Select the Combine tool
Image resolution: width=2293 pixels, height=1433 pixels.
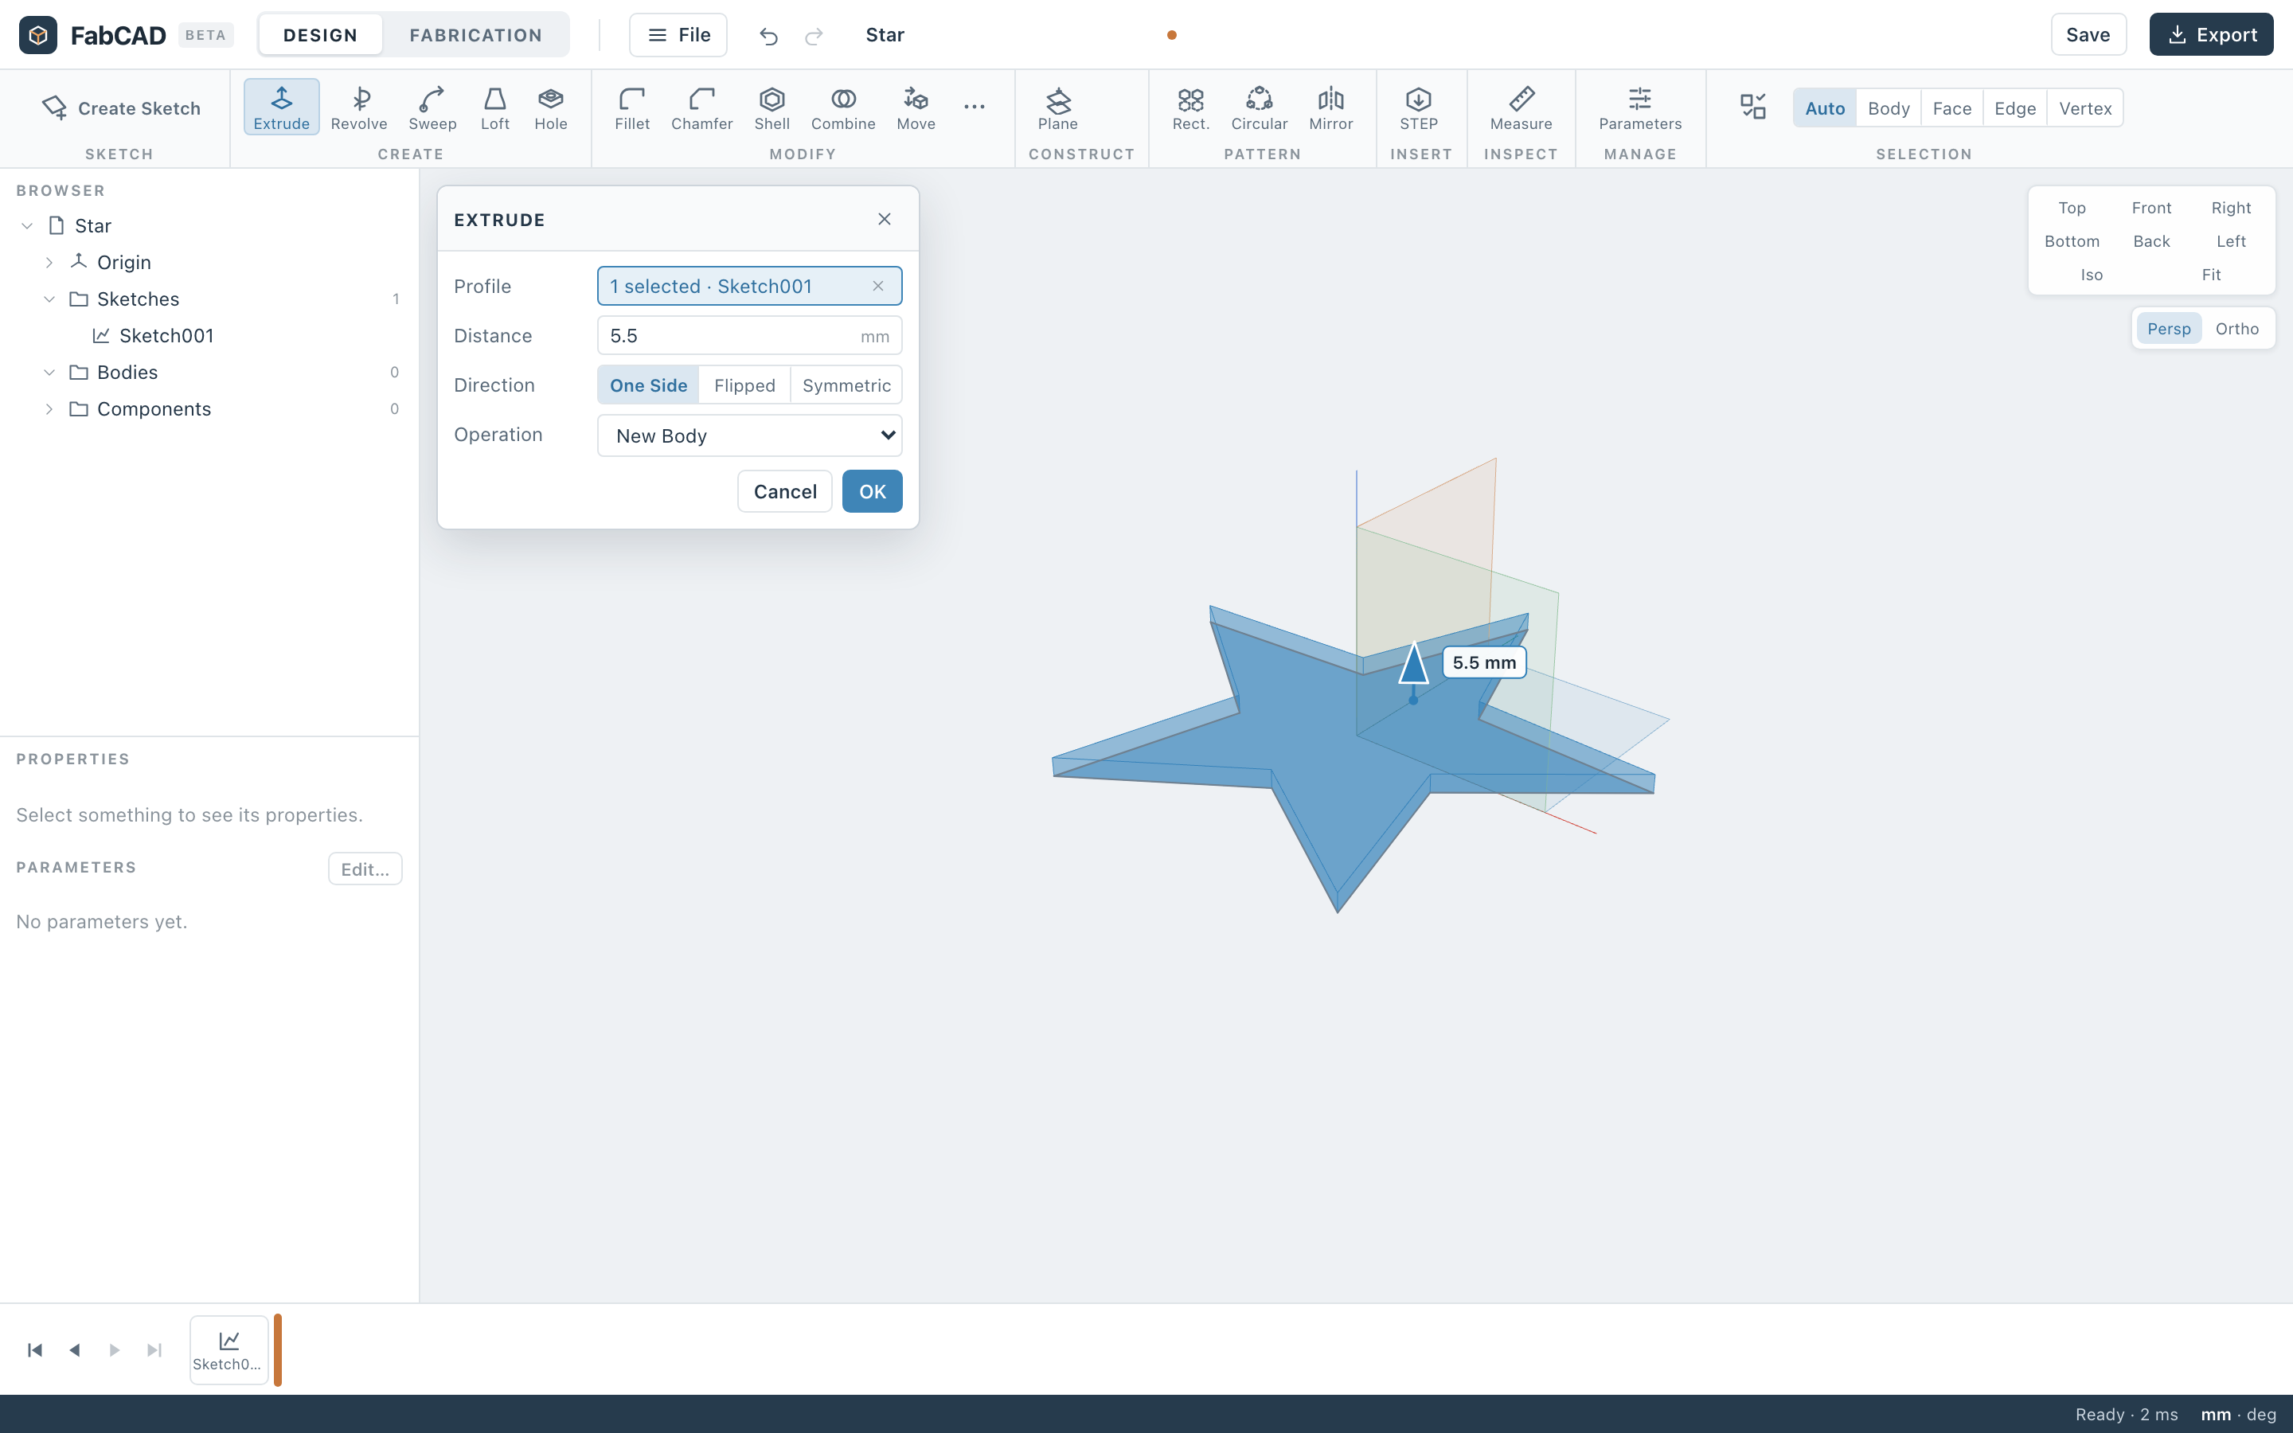[x=842, y=108]
